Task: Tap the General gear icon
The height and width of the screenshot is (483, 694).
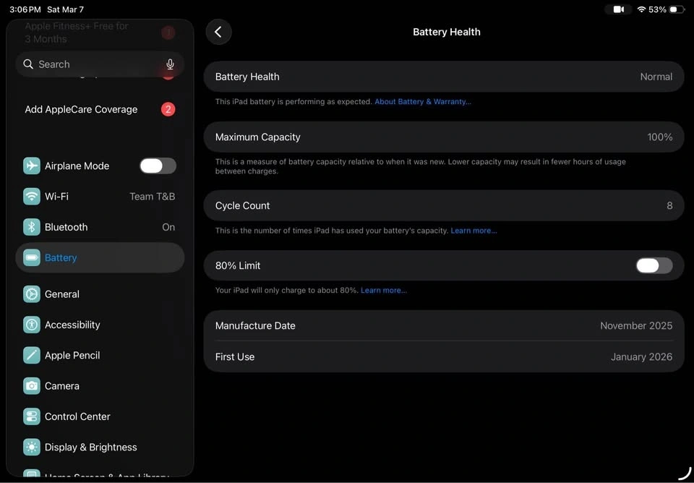Action: click(32, 294)
